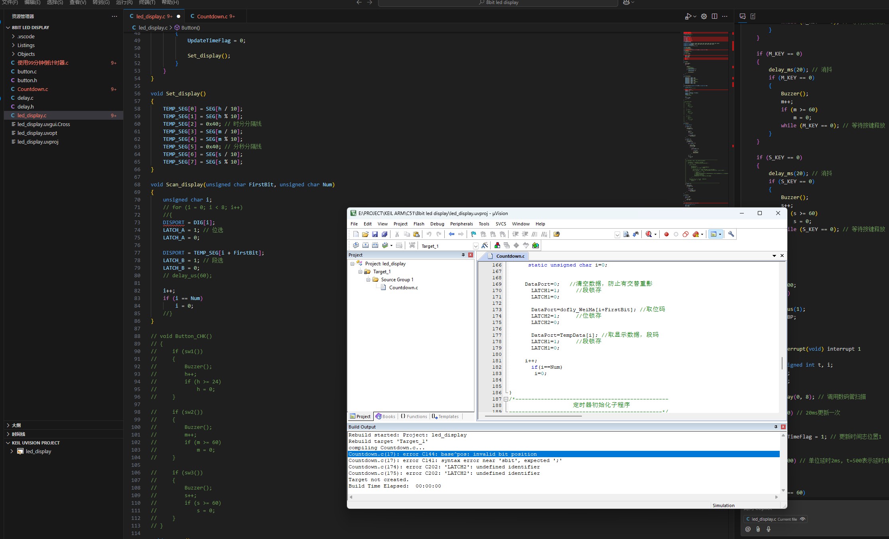Toggle bookmark with the flag icon in µVision
The image size is (889, 539).
(x=473, y=234)
